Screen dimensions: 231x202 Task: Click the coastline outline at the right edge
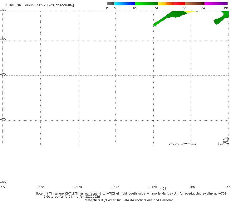(x=224, y=141)
